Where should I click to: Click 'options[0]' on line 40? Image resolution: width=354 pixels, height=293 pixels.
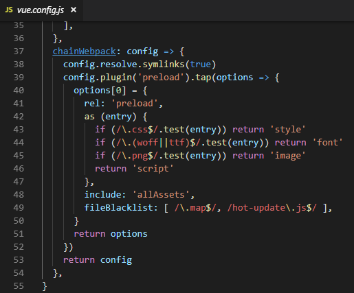100,91
